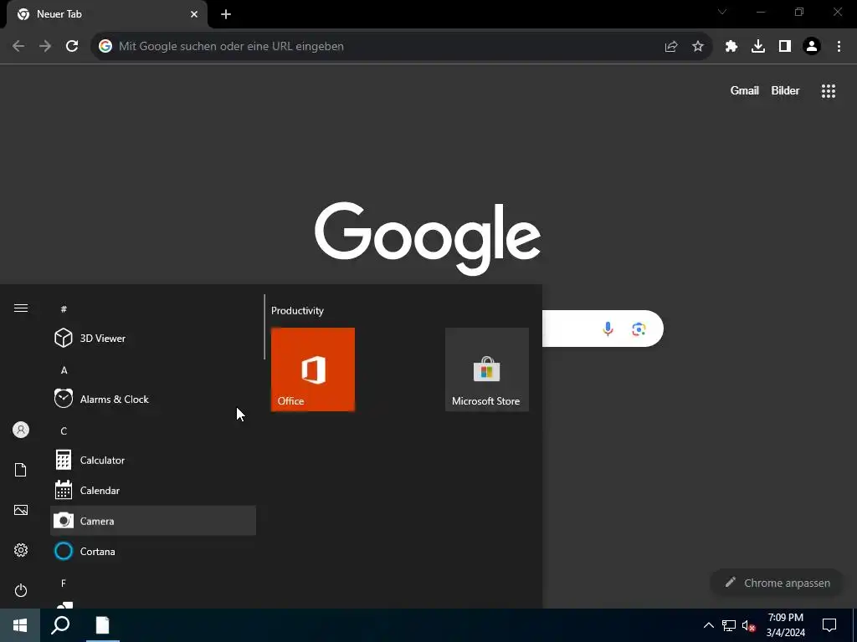Jump via the letter C header
The width and height of the screenshot is (857, 642).
(64, 431)
